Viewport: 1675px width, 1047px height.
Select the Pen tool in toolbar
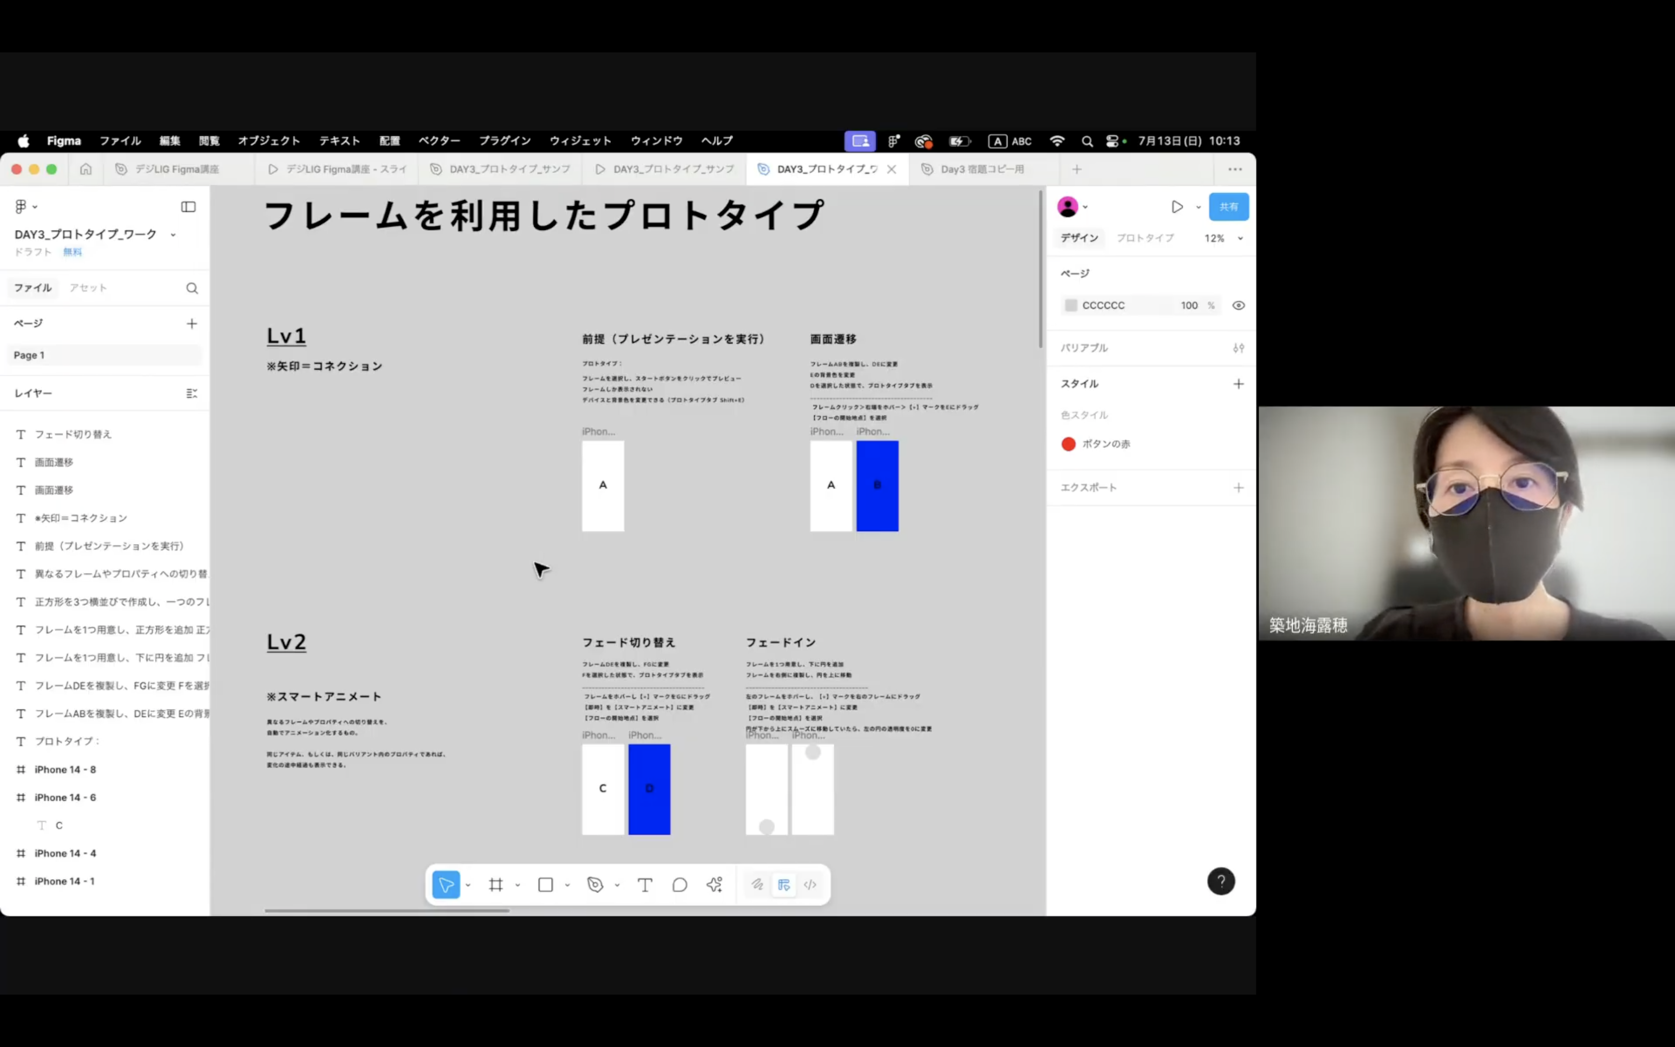pyautogui.click(x=594, y=884)
